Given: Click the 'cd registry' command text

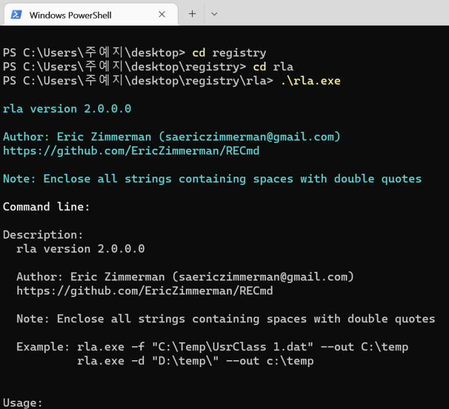Looking at the screenshot, I should pos(229,53).
